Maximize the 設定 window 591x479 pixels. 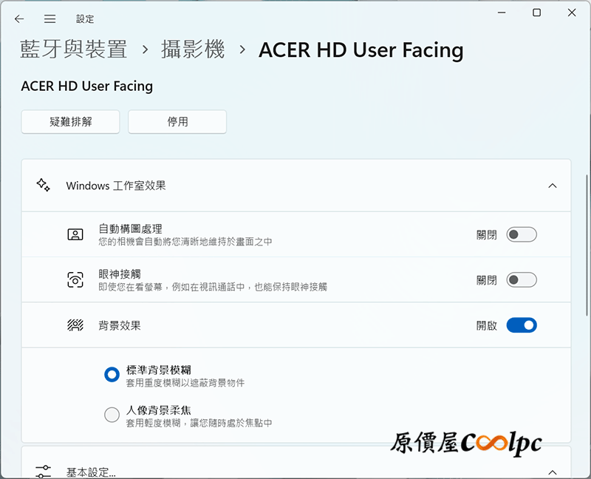coord(537,13)
